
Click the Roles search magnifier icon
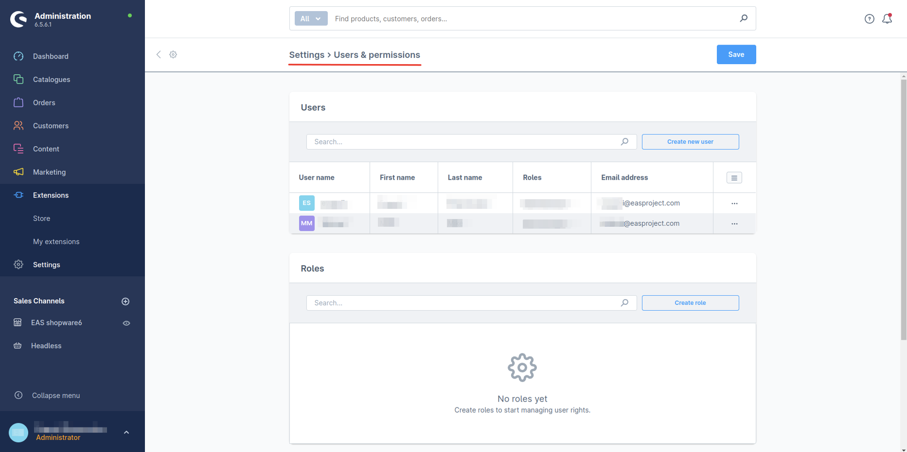pos(624,303)
